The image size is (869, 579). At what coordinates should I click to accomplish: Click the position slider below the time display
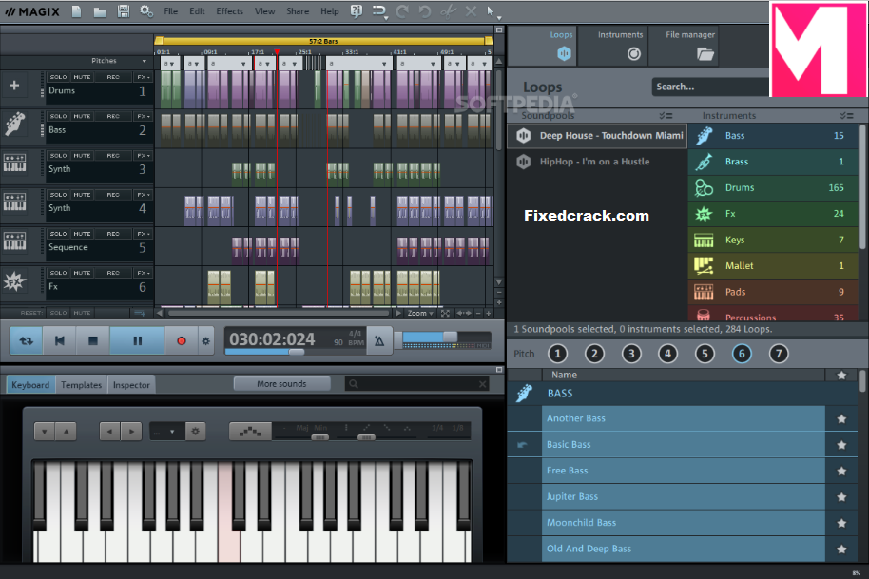click(x=296, y=352)
